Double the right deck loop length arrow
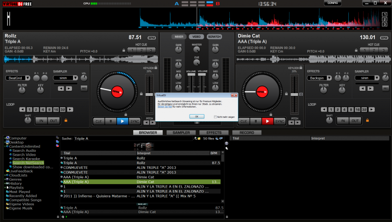This screenshot has width=392, height=222. tap(372, 110)
